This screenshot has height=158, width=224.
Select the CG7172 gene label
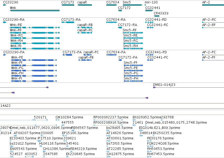pyautogui.click(x=124, y=8)
